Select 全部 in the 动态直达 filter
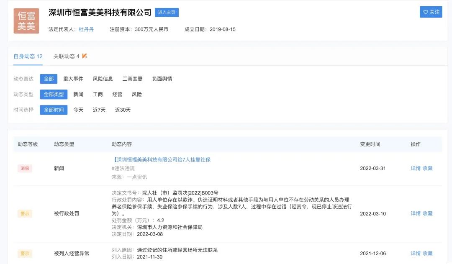Screen dimensions: 452x264 49,79
